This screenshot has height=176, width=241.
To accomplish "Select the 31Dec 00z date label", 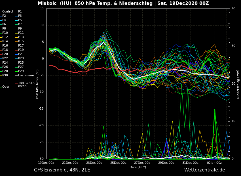I will click(190, 163).
